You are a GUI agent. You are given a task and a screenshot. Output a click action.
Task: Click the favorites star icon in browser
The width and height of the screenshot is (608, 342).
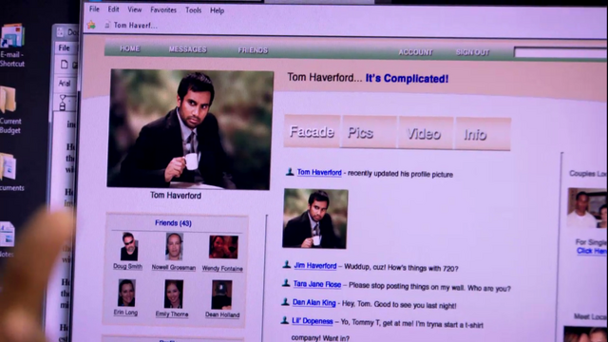click(91, 26)
